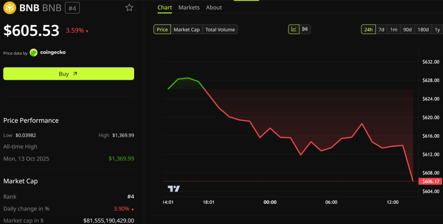This screenshot has height=224, width=443.
Task: Set chart range to 7d
Action: tap(382, 29)
